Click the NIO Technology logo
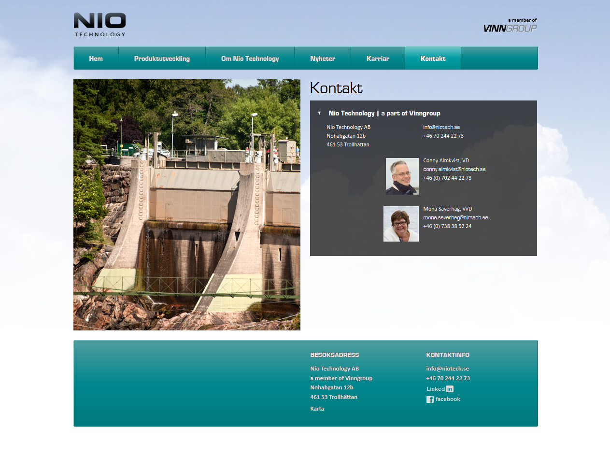This screenshot has width=610, height=457. tap(99, 25)
